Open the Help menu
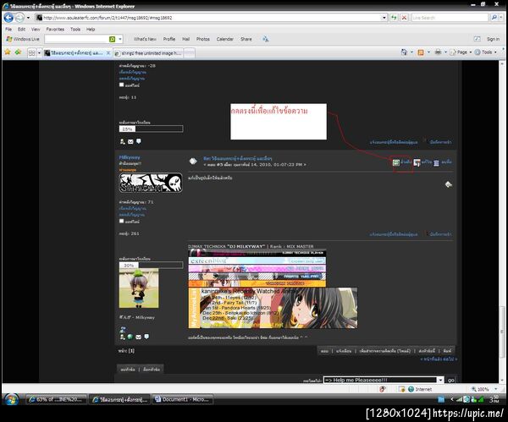The width and height of the screenshot is (508, 422). 91,29
